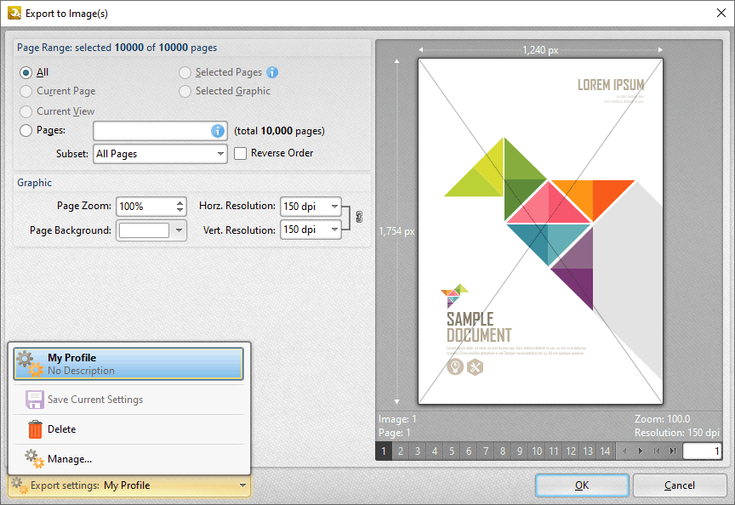Select the Current Page radio button
Screen dimensions: 735x505
26,91
